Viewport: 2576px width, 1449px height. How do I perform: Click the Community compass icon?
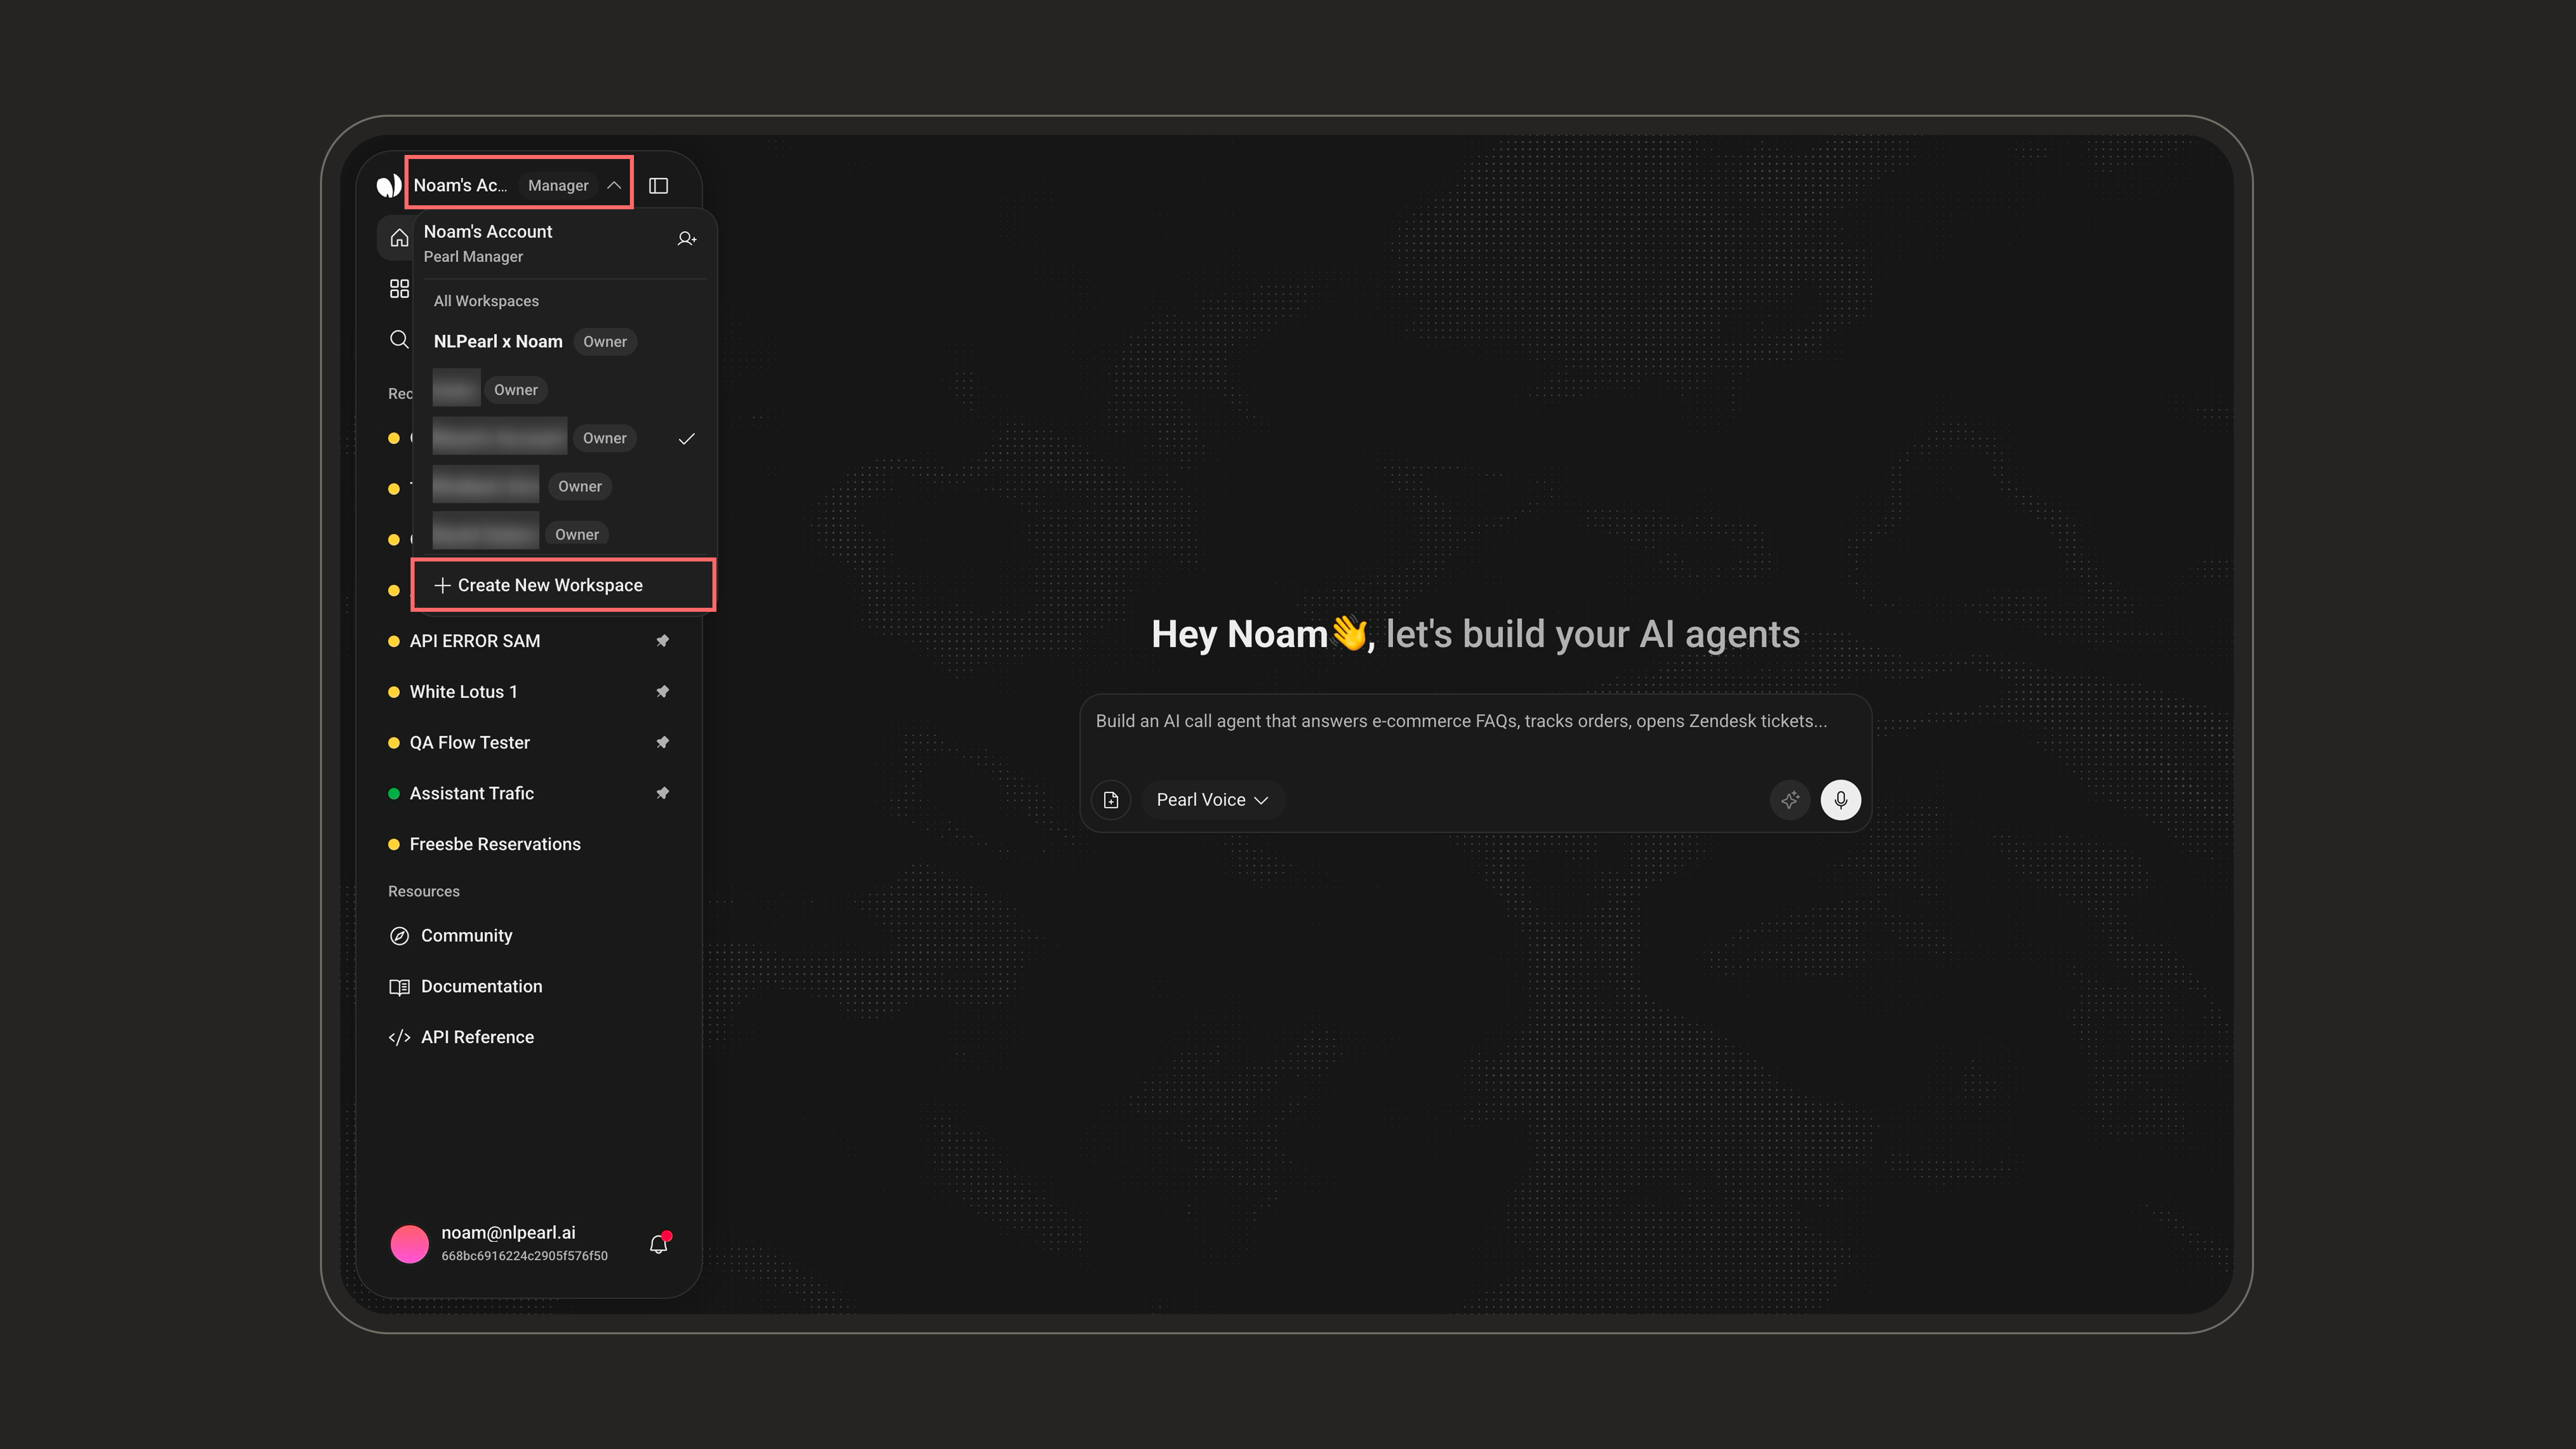click(399, 936)
